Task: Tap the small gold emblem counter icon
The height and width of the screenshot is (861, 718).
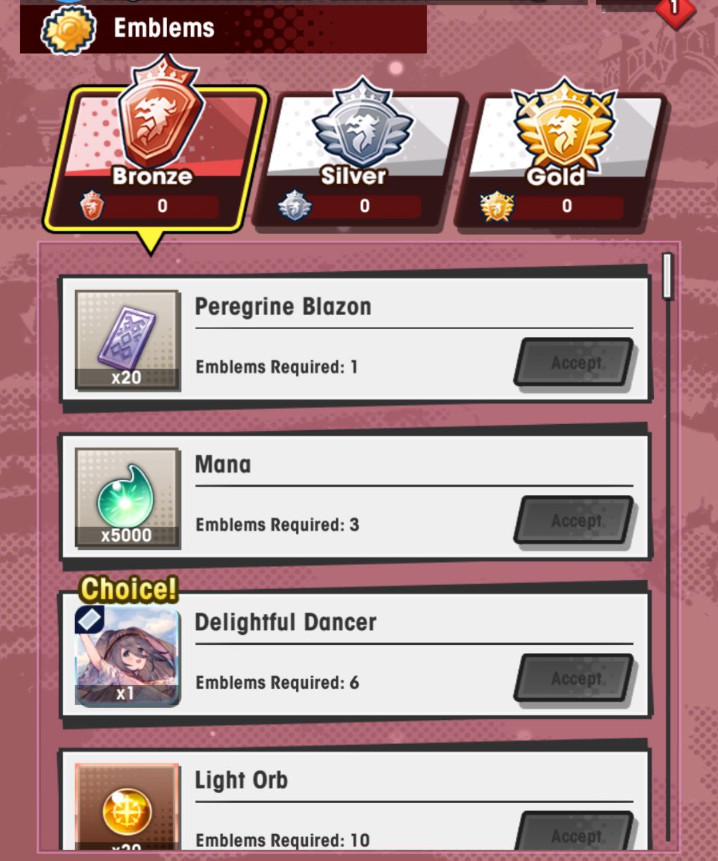Action: click(497, 206)
